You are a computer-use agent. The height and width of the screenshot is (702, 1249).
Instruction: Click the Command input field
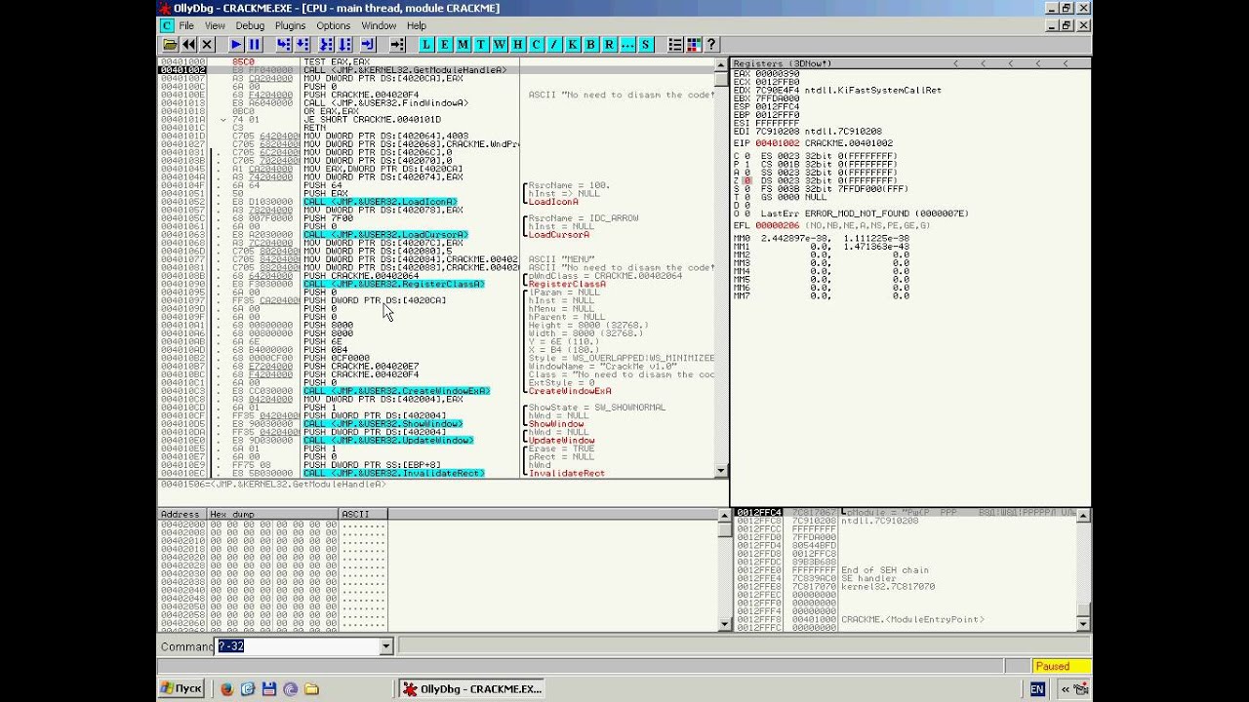pyautogui.click(x=298, y=646)
